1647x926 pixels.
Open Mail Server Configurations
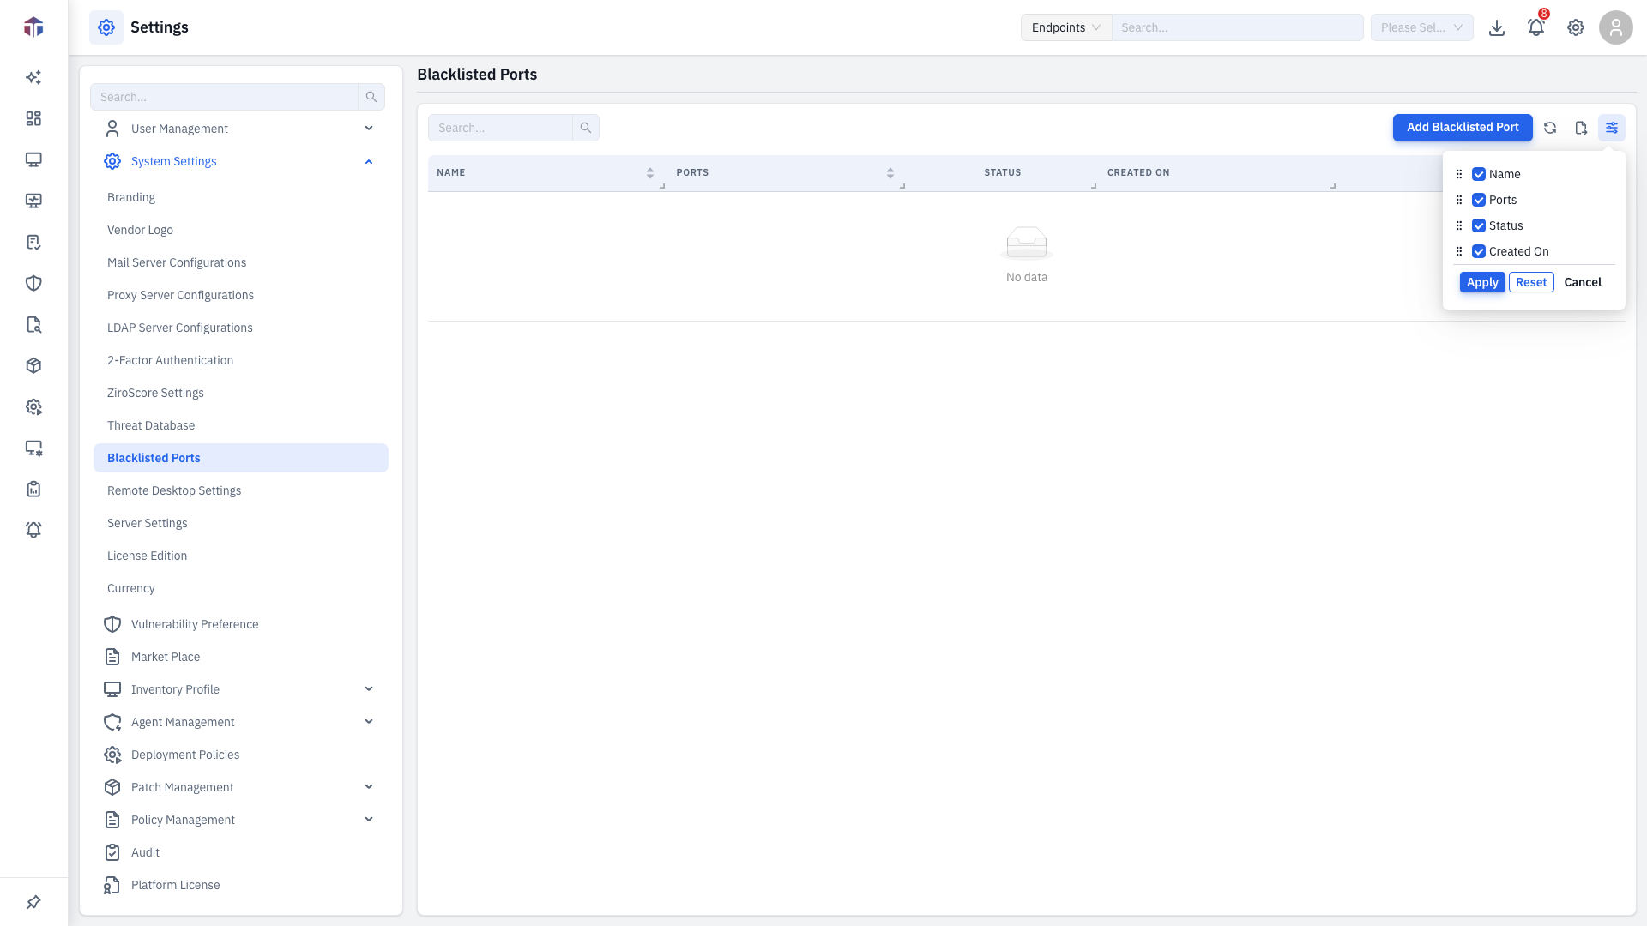(177, 262)
